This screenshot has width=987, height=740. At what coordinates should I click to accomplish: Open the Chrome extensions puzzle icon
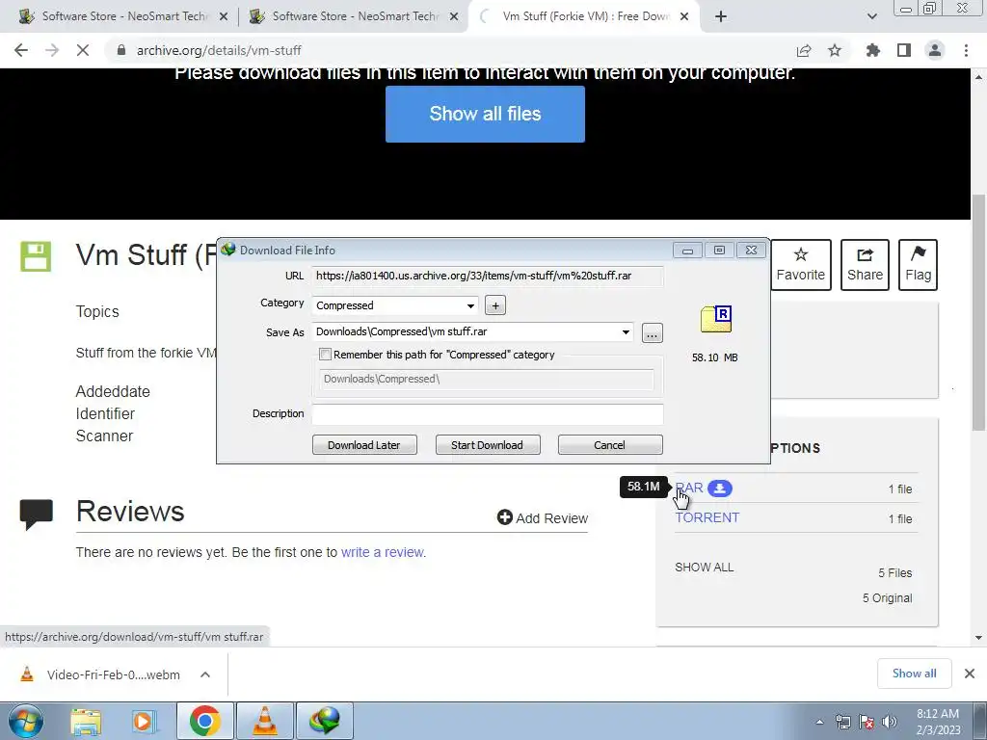873,50
